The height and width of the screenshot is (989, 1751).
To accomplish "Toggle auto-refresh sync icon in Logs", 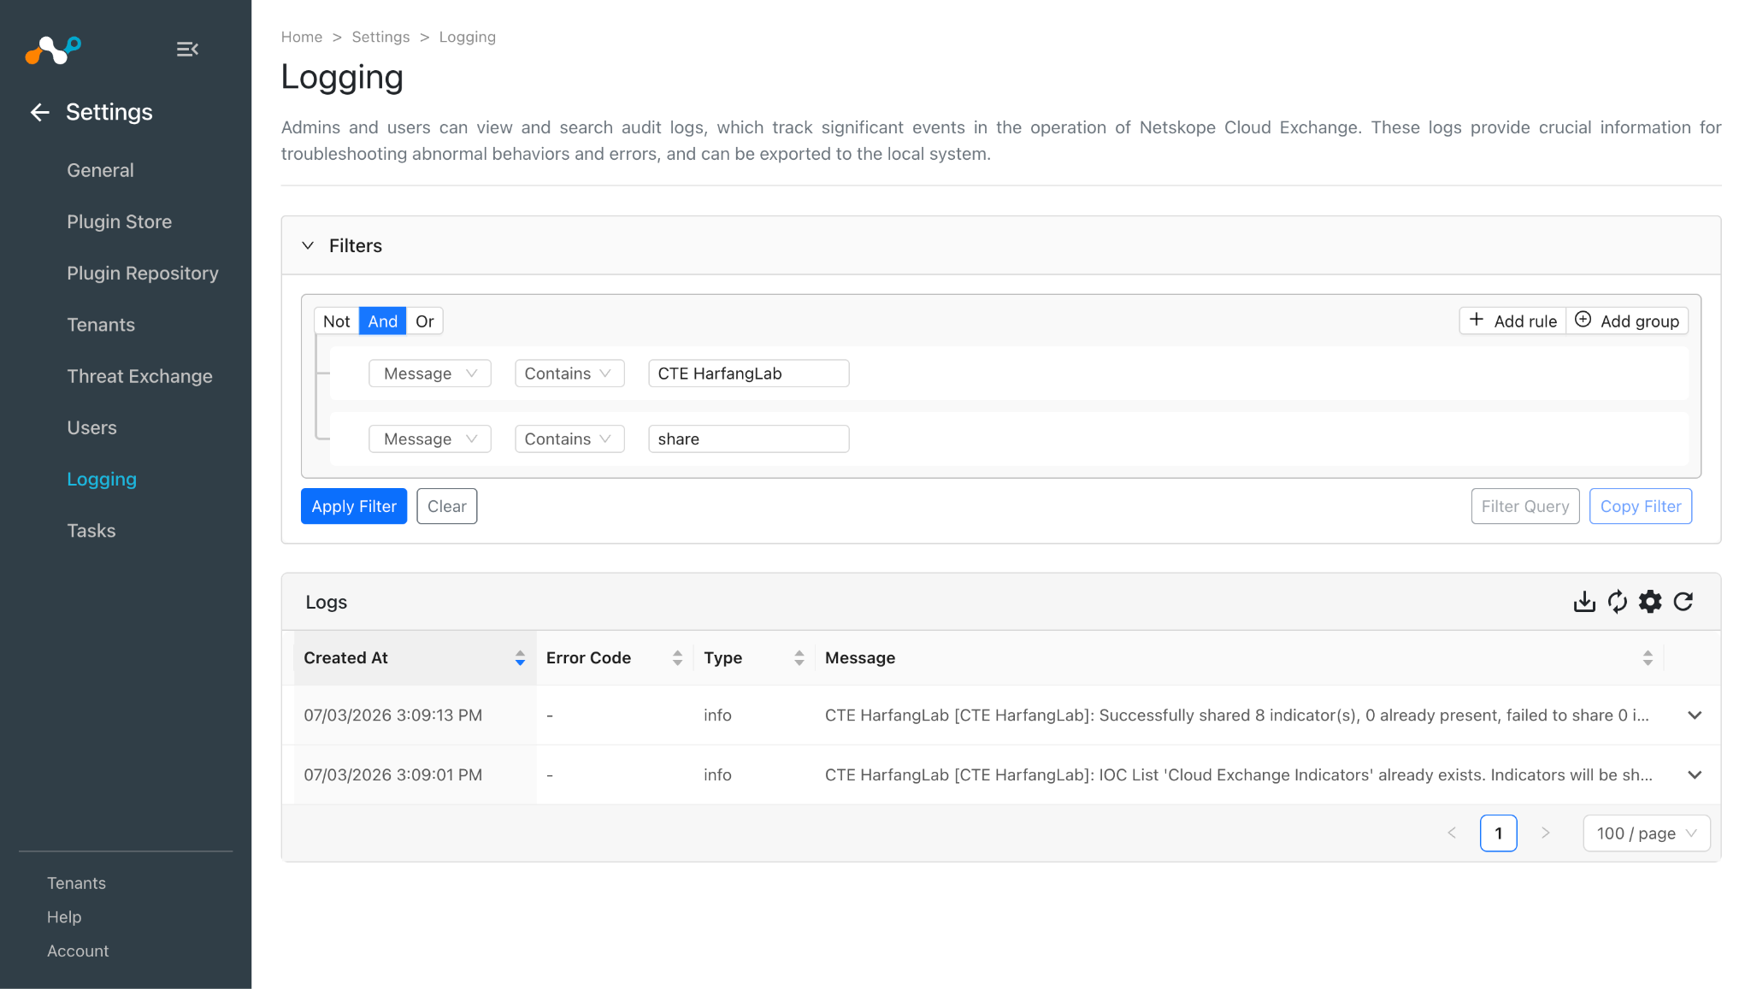I will tap(1617, 602).
